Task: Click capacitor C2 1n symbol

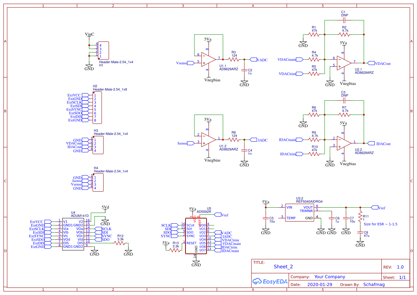Action: pos(244,70)
